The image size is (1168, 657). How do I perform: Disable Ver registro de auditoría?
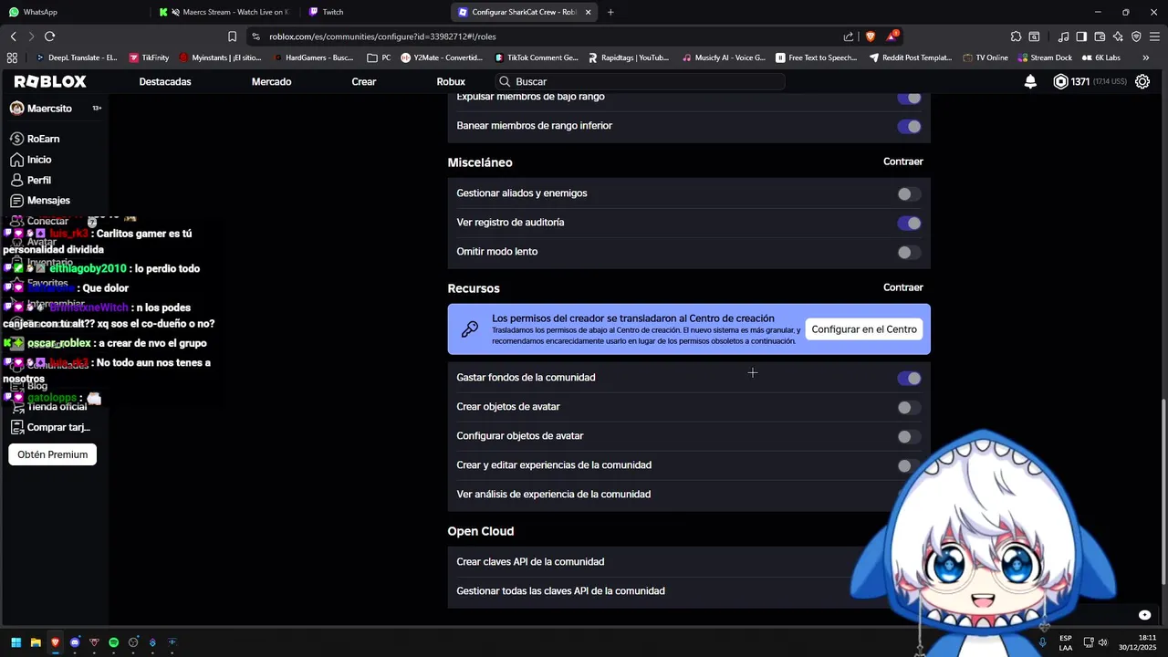[x=909, y=223]
